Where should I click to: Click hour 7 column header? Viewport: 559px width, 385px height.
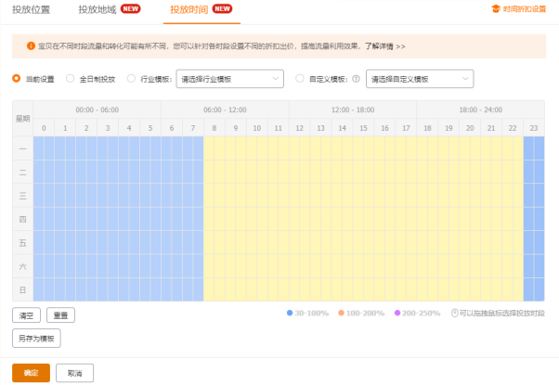coord(193,128)
